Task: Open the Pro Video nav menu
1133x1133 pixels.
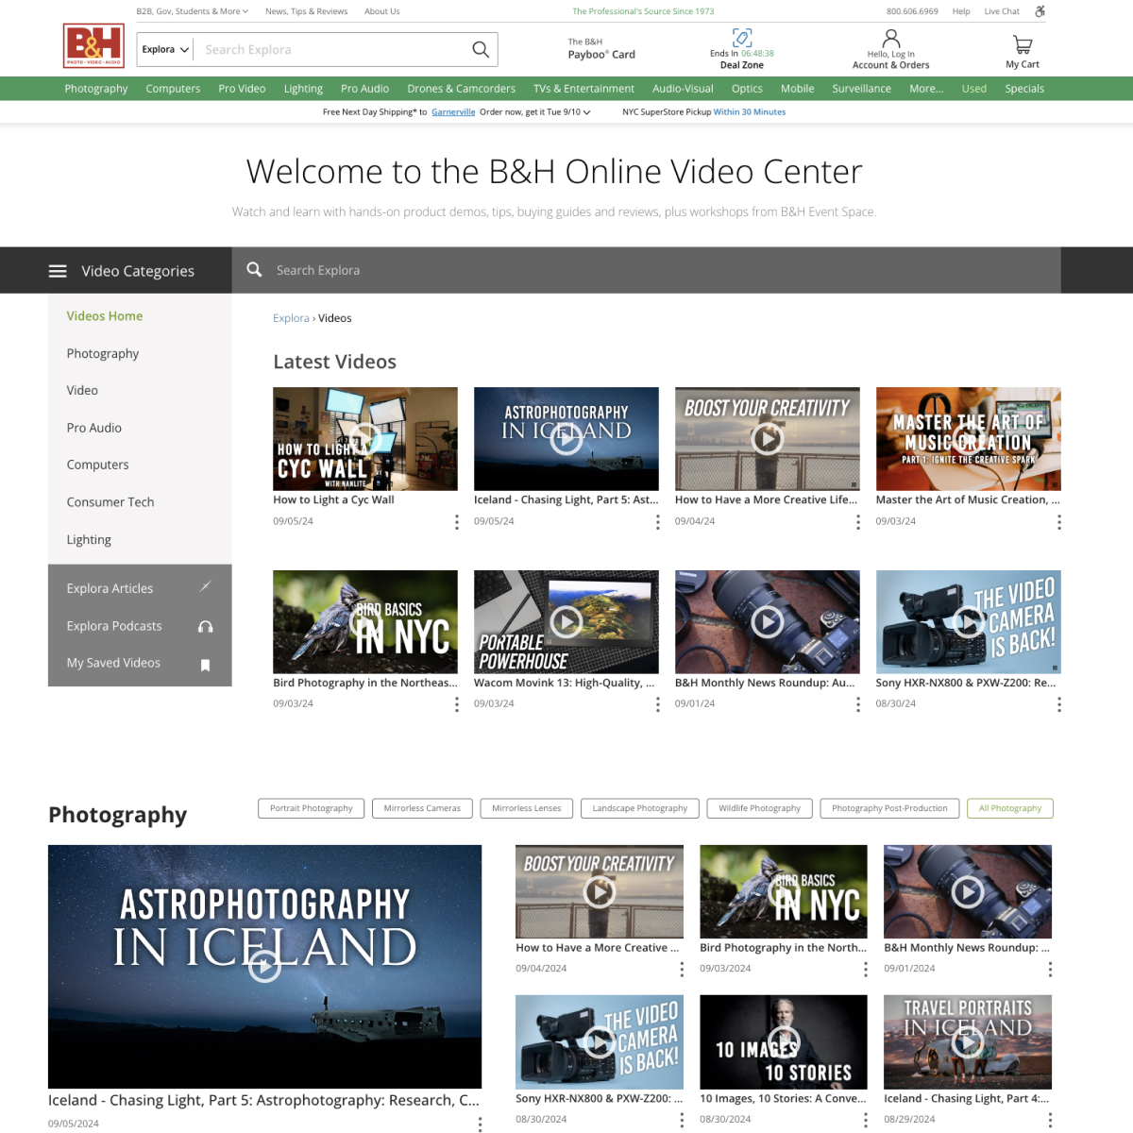Action: pos(242,89)
